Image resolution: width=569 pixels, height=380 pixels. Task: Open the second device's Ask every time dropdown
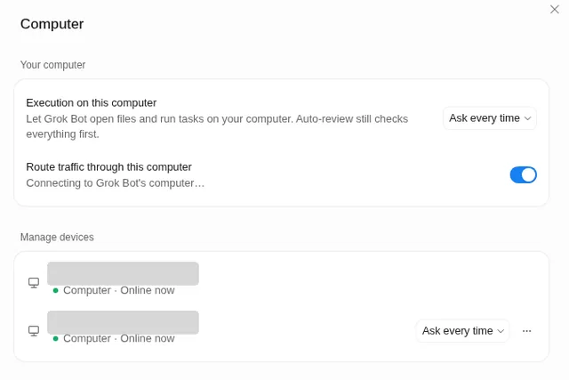[462, 330]
